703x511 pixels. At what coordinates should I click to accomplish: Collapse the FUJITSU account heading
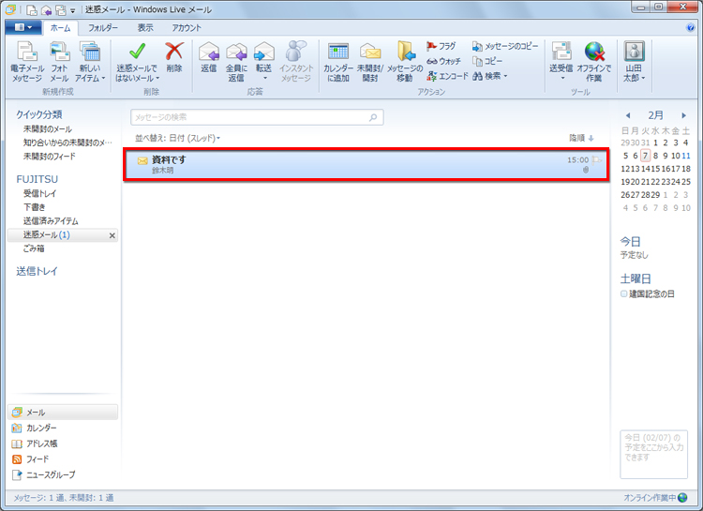pos(37,179)
